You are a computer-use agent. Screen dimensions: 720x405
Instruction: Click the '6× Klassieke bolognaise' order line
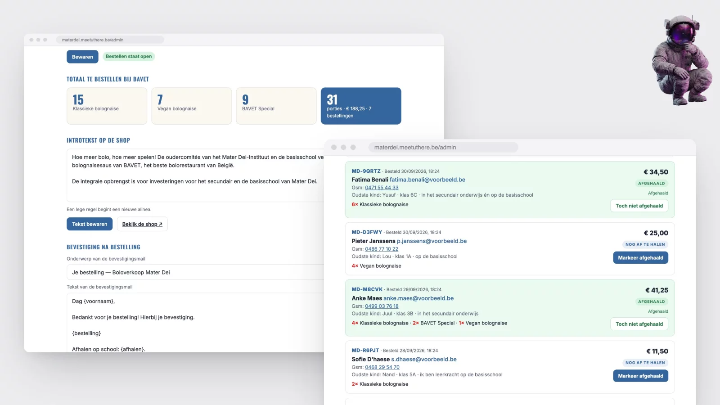pos(380,204)
